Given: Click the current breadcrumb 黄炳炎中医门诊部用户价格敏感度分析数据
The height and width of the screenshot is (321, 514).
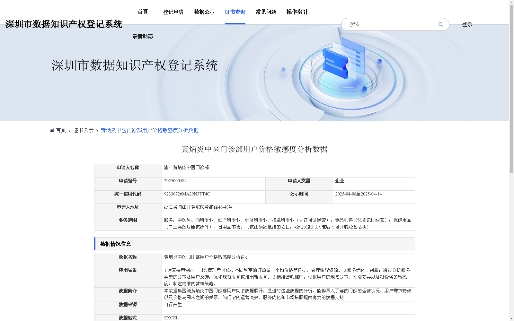Looking at the screenshot, I should tap(150, 130).
